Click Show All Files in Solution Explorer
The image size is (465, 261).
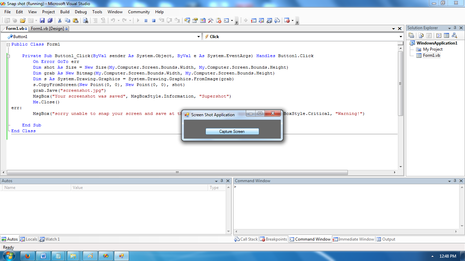[421, 35]
